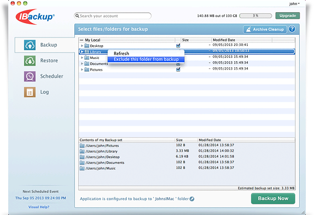Click the Archive Cleanup button
This screenshot has width=314, height=215.
pos(265,29)
